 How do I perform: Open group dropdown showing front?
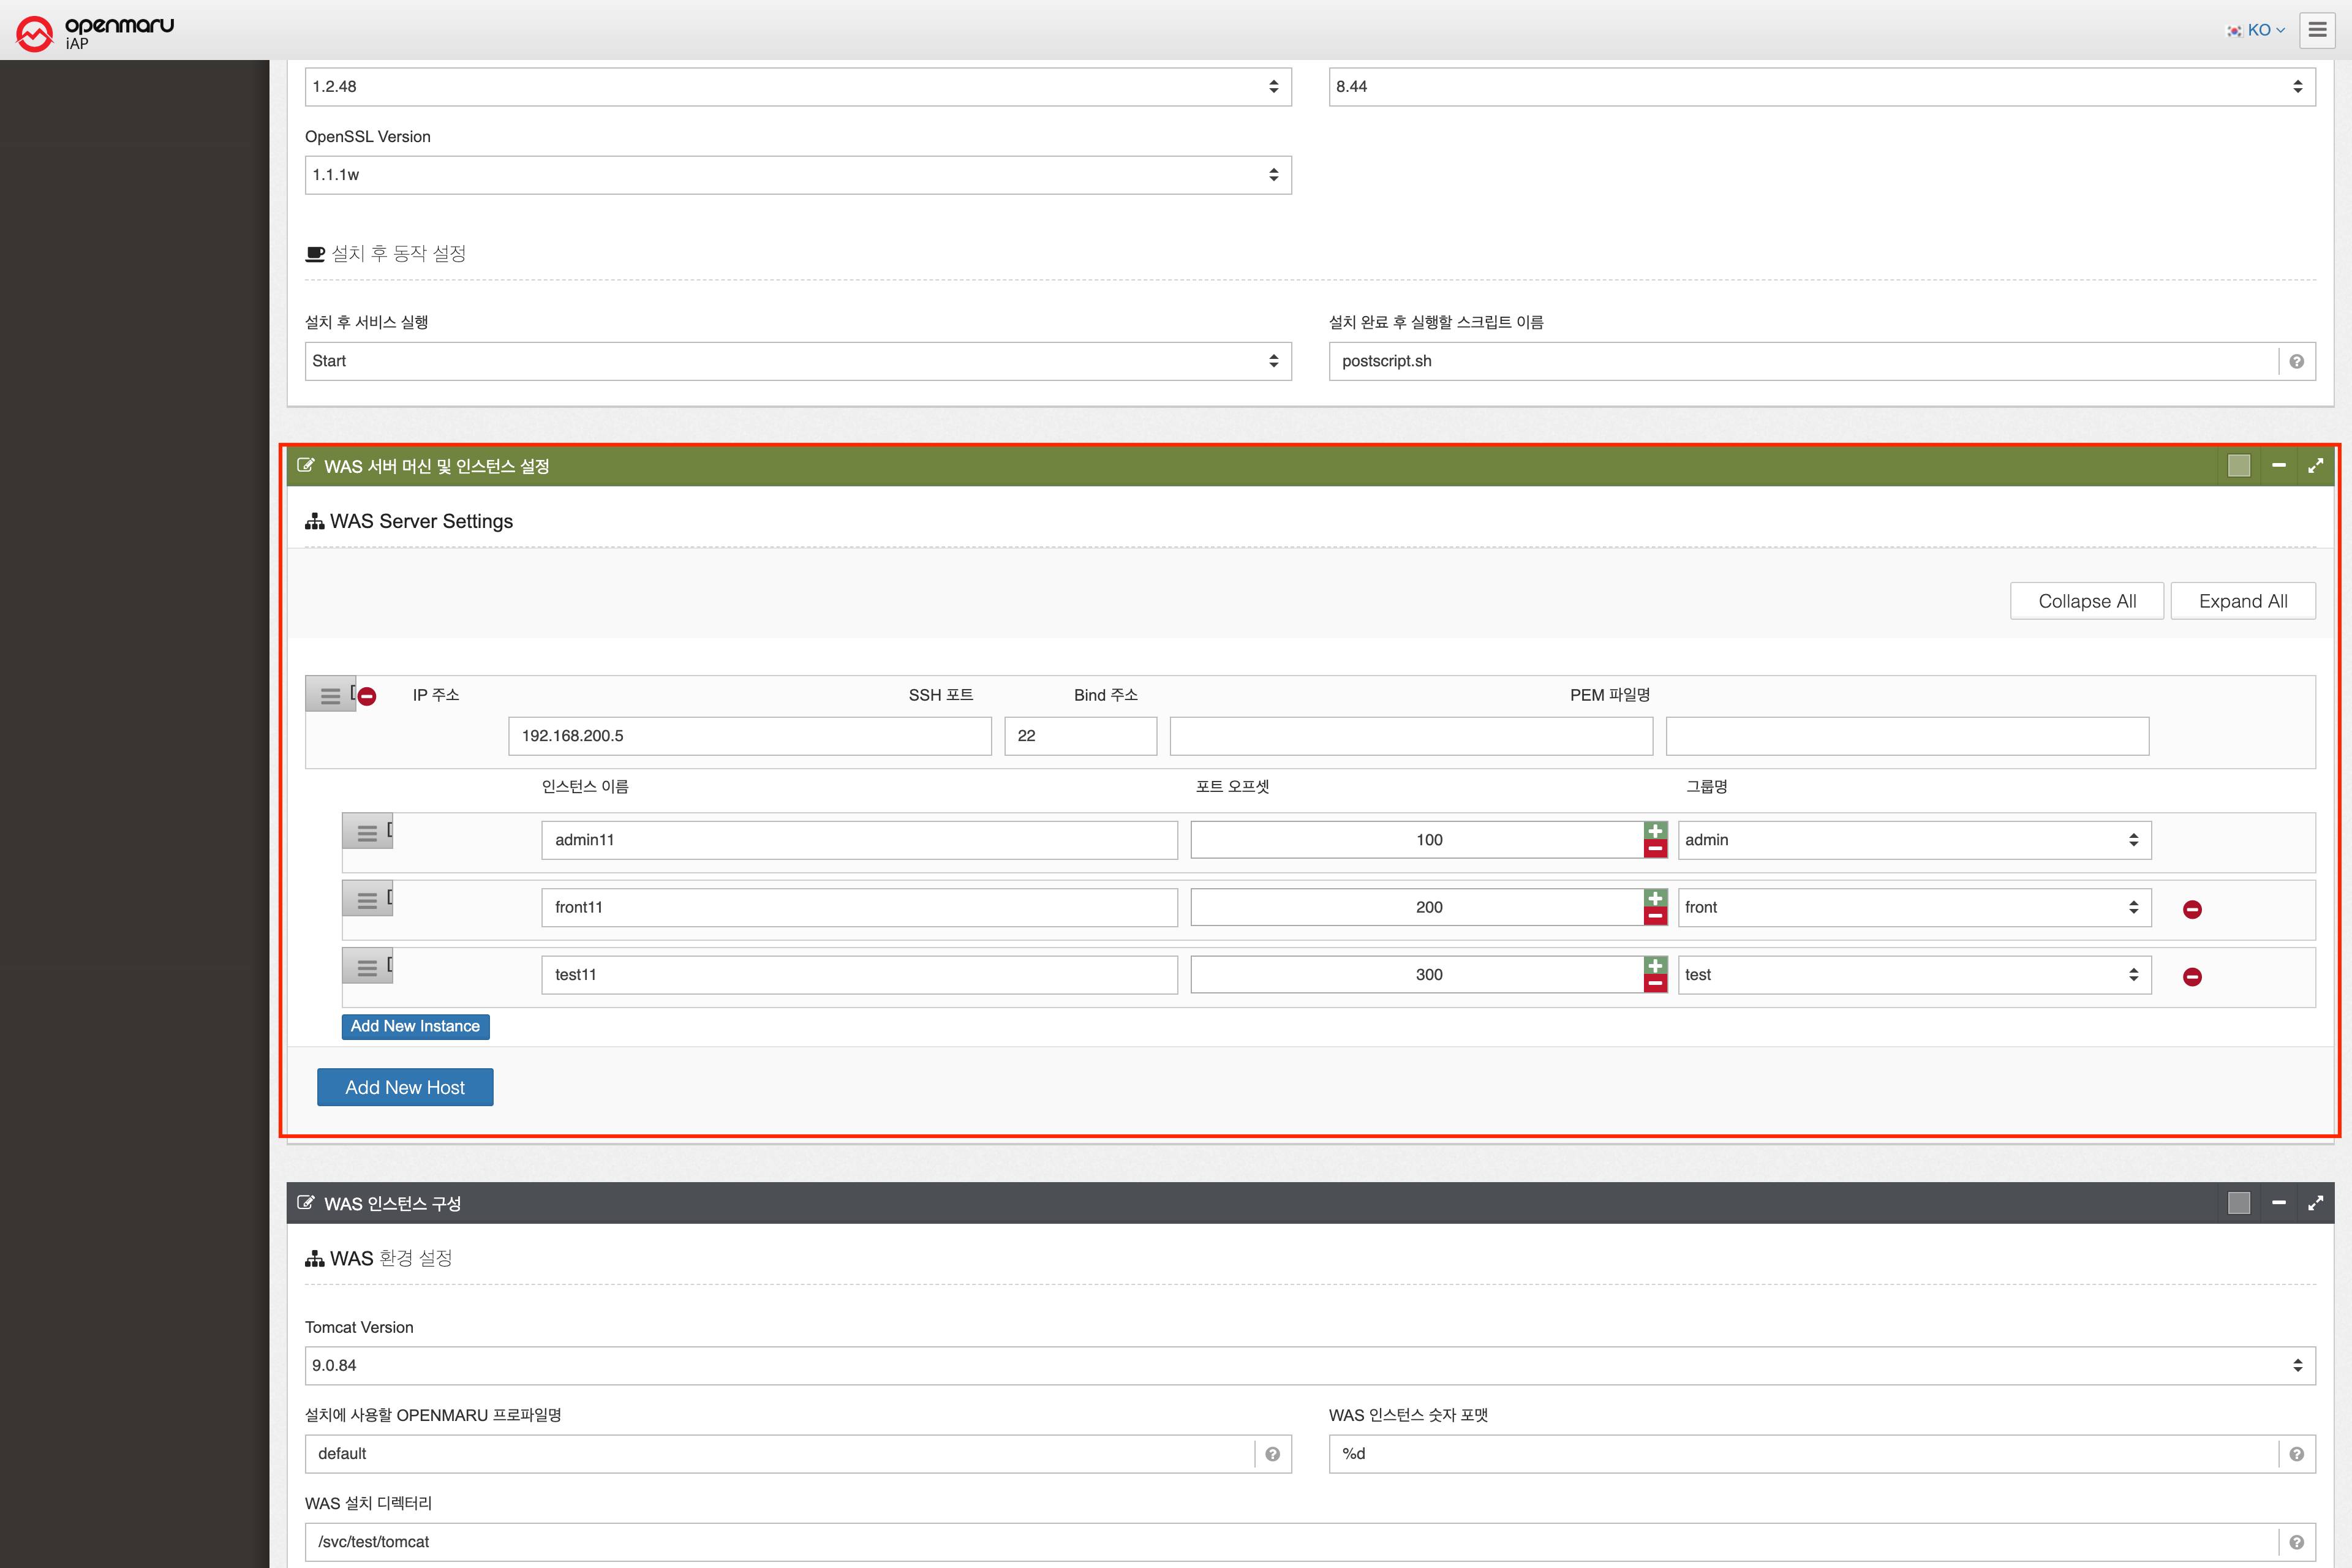pos(1914,907)
